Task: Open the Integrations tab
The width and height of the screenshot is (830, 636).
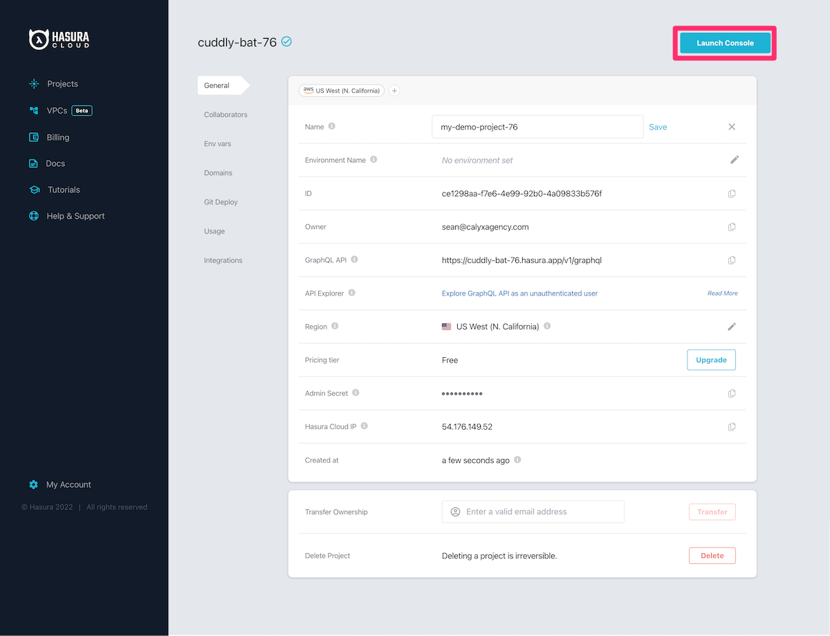Action: 223,260
